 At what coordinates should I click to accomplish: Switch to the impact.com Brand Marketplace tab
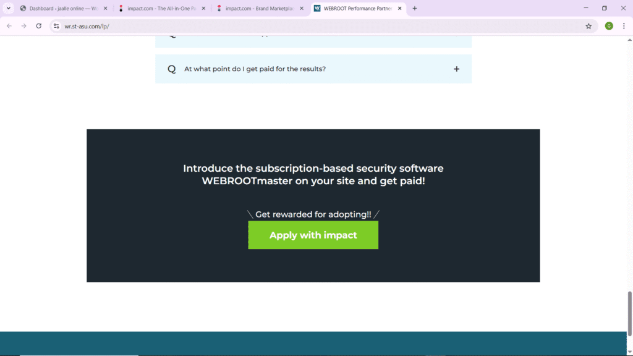click(x=260, y=8)
